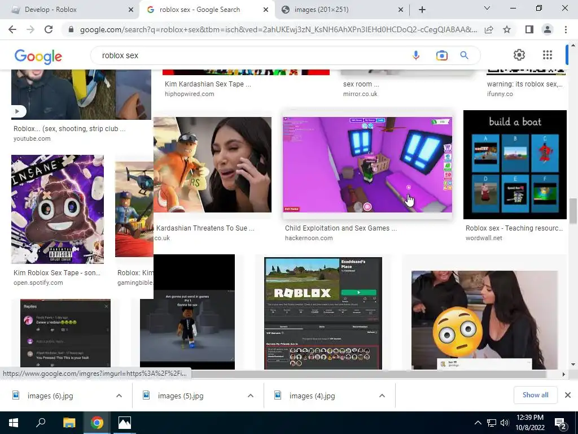Click the vertical scrollbar down arrow

coord(573,364)
